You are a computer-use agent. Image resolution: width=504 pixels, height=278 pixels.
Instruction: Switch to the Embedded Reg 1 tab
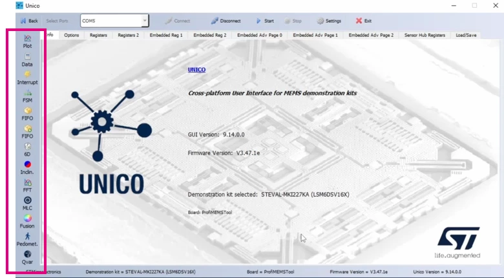point(166,35)
